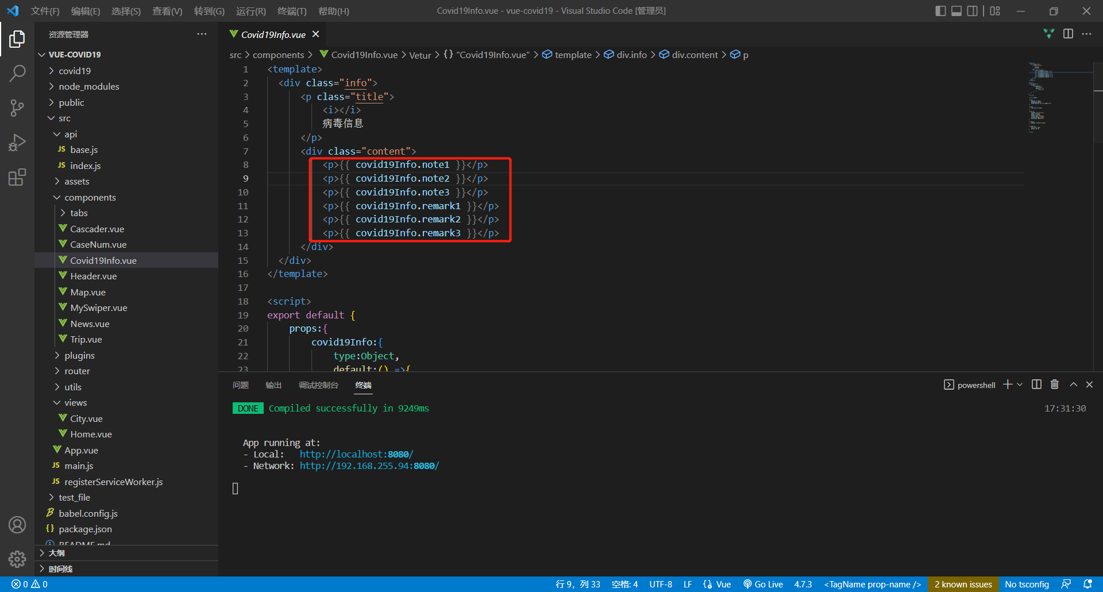Open editor More Actions ellipsis
Viewport: 1103px width, 592px height.
click(x=1086, y=34)
